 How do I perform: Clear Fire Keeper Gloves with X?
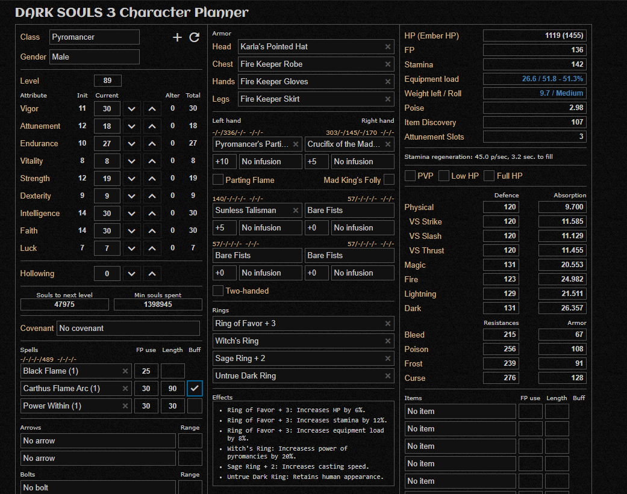coord(388,81)
